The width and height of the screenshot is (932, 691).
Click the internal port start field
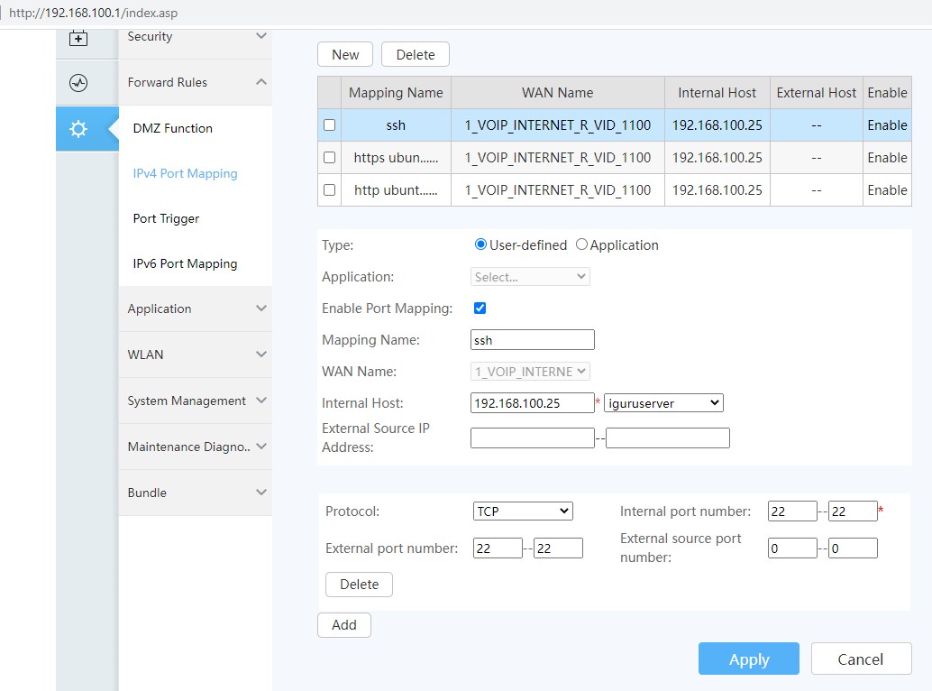coord(792,511)
